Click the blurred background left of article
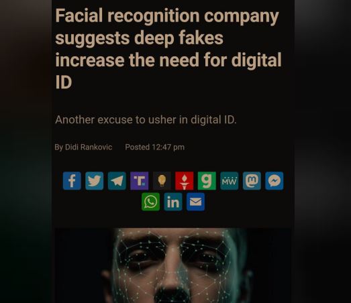Screen dimensions: 351x303 tap(26, 151)
